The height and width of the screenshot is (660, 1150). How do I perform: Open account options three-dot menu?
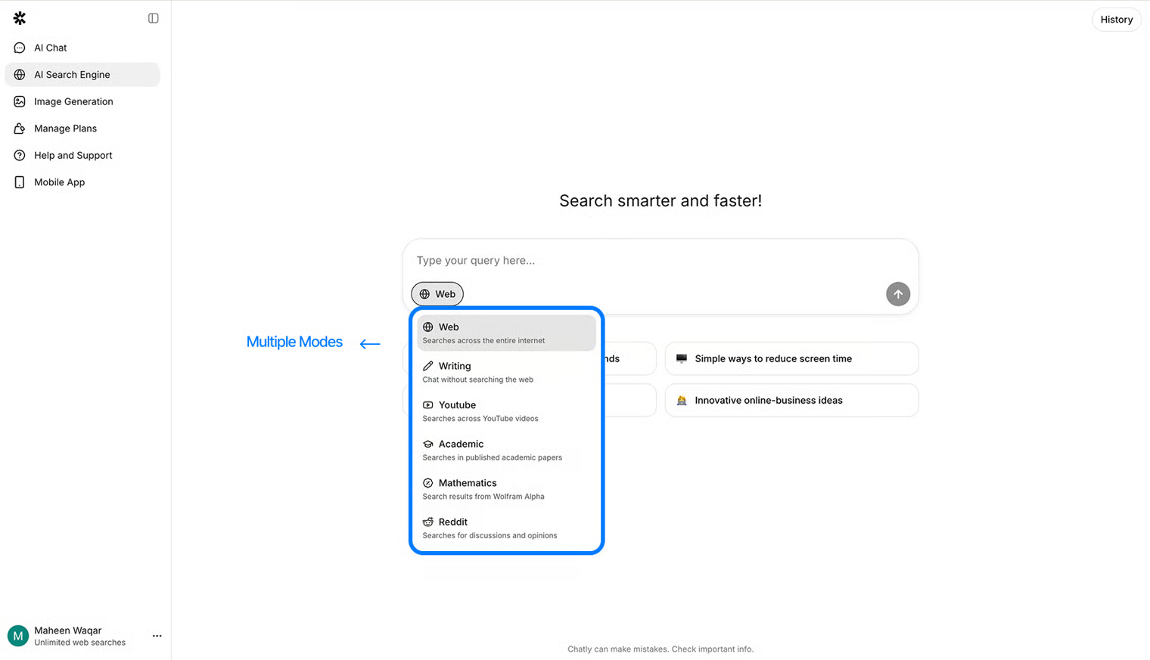pos(157,636)
